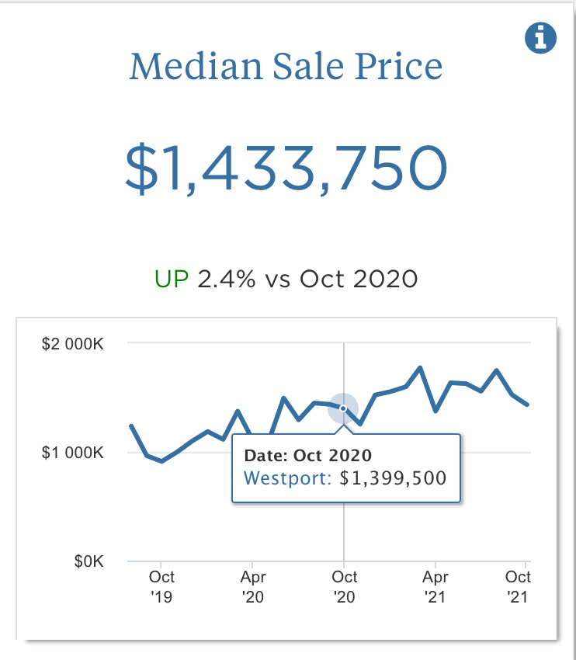Select the highlighted Oct 2020 data point

pyautogui.click(x=343, y=408)
